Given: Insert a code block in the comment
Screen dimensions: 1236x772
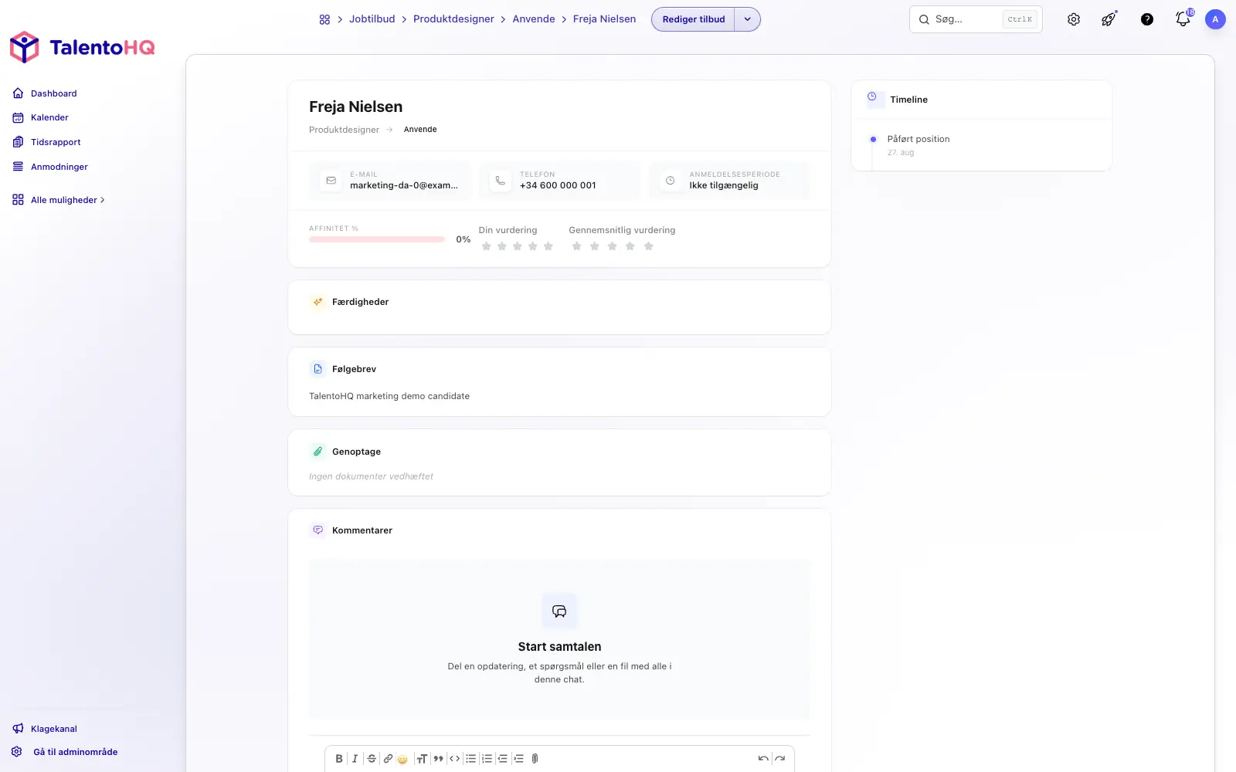Looking at the screenshot, I should (454, 759).
